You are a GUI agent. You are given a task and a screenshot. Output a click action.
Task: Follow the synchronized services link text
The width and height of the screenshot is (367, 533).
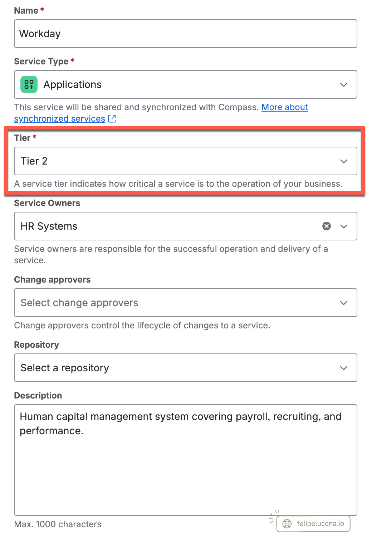point(59,119)
